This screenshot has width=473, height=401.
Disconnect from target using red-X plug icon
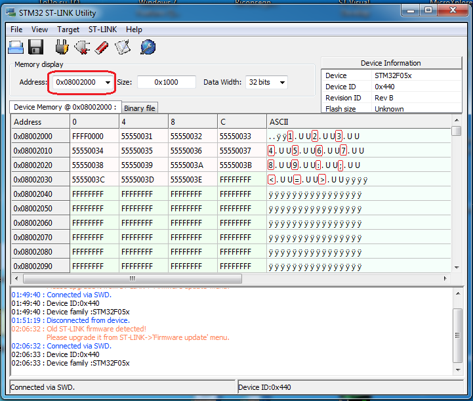(x=82, y=47)
